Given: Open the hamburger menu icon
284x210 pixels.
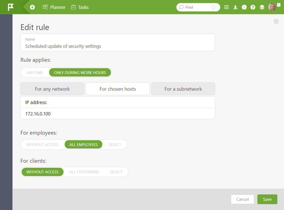Looking at the screenshot, I should [226, 7].
